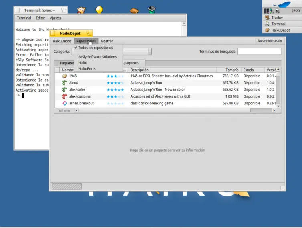302x228 pixels.
Task: Click the alex4color five-star rating
Action: point(115,90)
